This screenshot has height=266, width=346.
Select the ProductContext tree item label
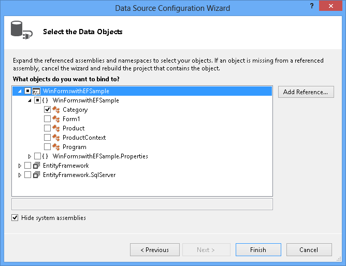pyautogui.click(x=84, y=138)
